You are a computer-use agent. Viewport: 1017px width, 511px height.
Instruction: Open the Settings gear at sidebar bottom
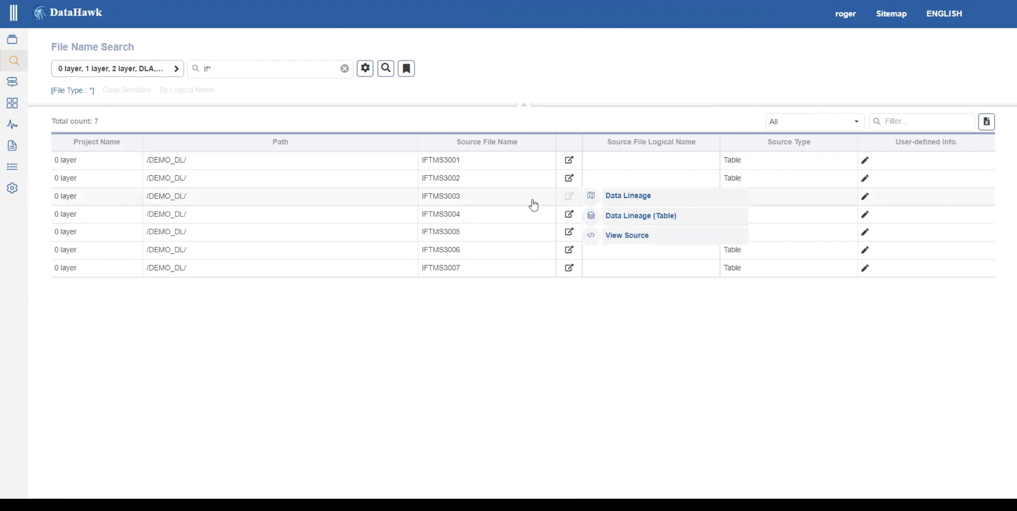tap(12, 188)
